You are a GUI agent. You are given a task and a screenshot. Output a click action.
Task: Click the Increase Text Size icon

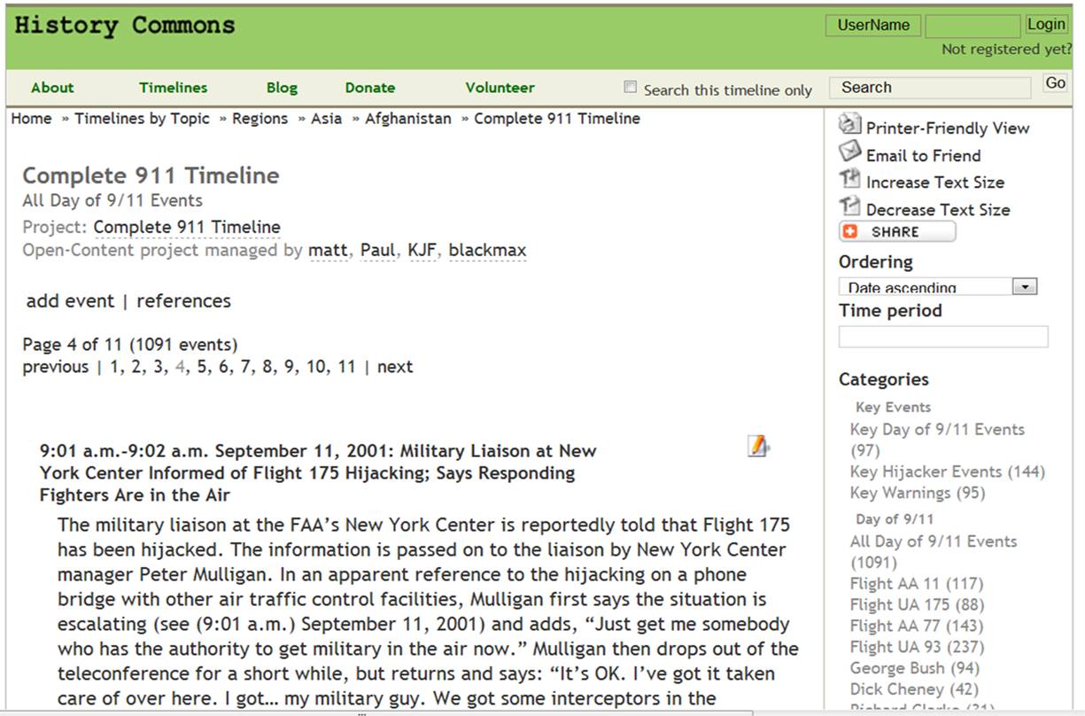tap(849, 180)
